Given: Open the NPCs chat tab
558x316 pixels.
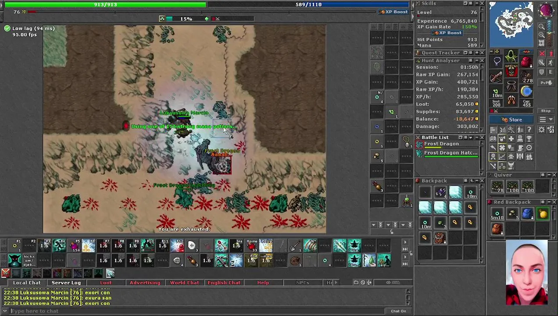Looking at the screenshot, I should click(302, 283).
